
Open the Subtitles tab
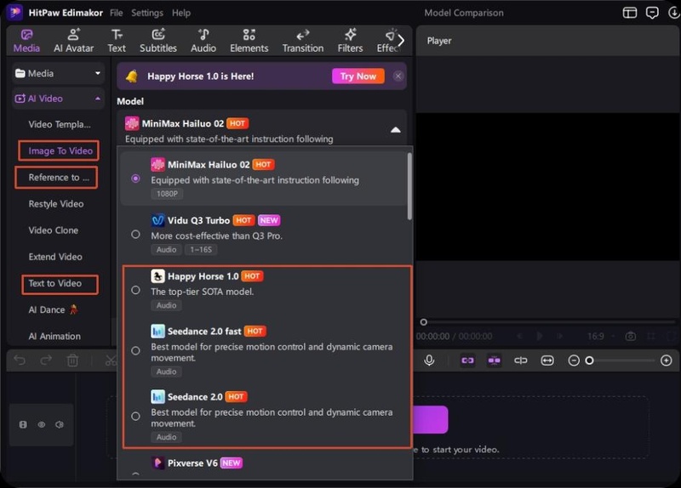158,41
